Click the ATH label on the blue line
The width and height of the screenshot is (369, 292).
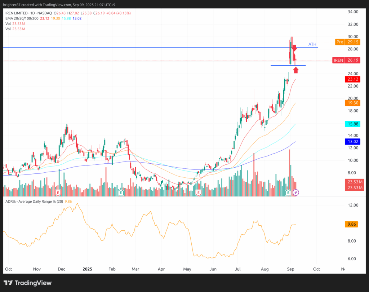(x=312, y=44)
